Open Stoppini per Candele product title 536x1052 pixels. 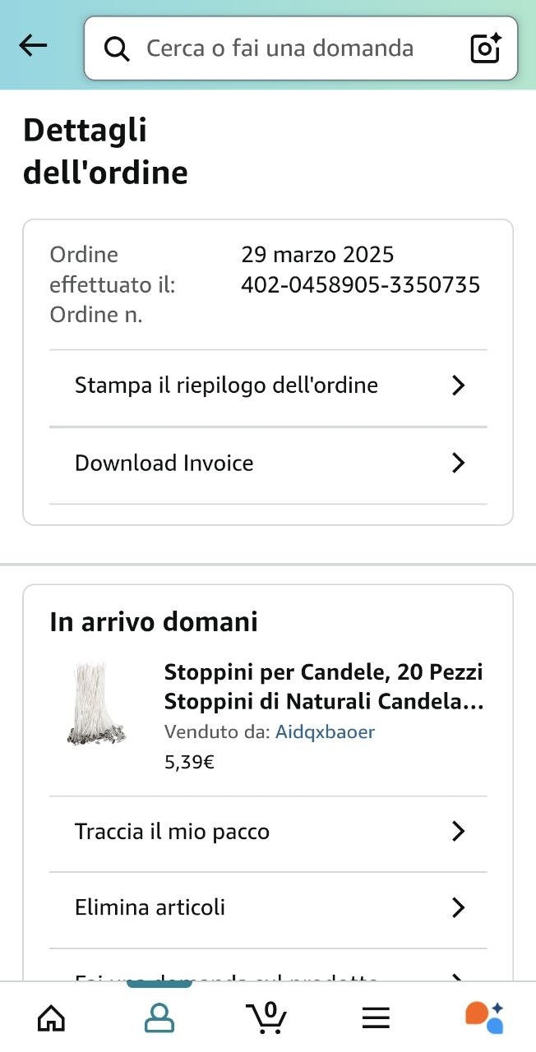(323, 687)
